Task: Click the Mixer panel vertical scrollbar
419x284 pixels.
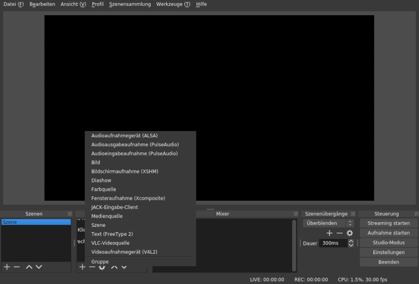Action: pos(294,246)
